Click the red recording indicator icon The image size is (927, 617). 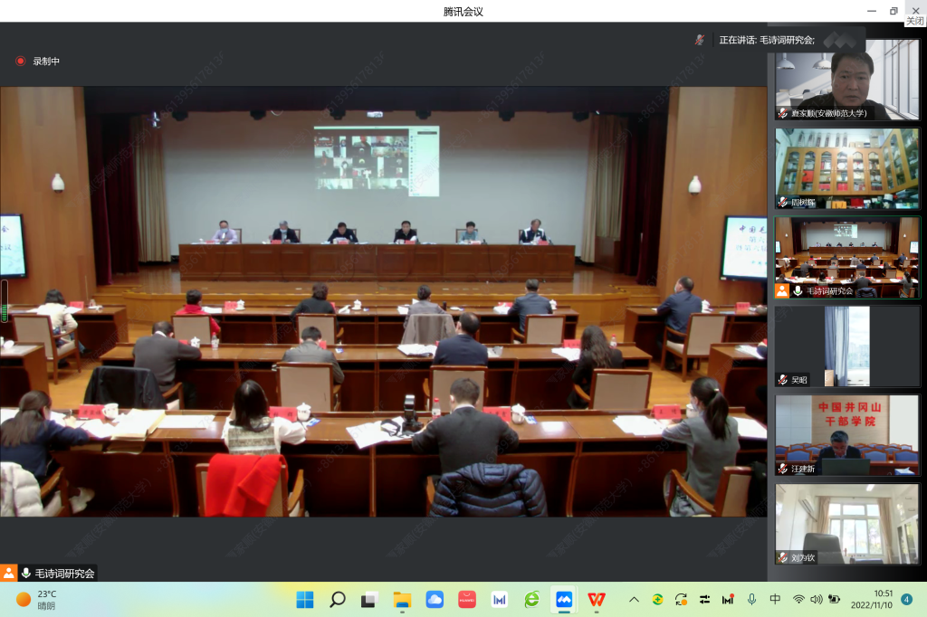[x=20, y=62]
